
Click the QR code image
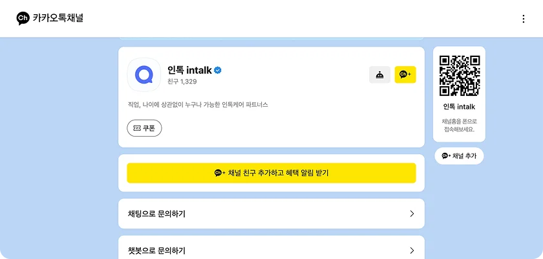click(459, 75)
